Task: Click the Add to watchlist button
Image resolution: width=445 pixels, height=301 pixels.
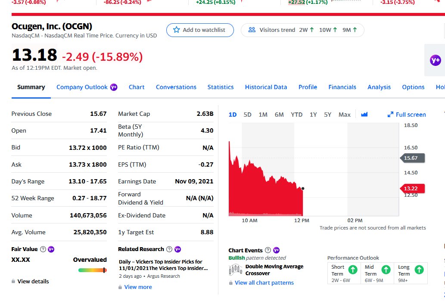Action: [200, 30]
